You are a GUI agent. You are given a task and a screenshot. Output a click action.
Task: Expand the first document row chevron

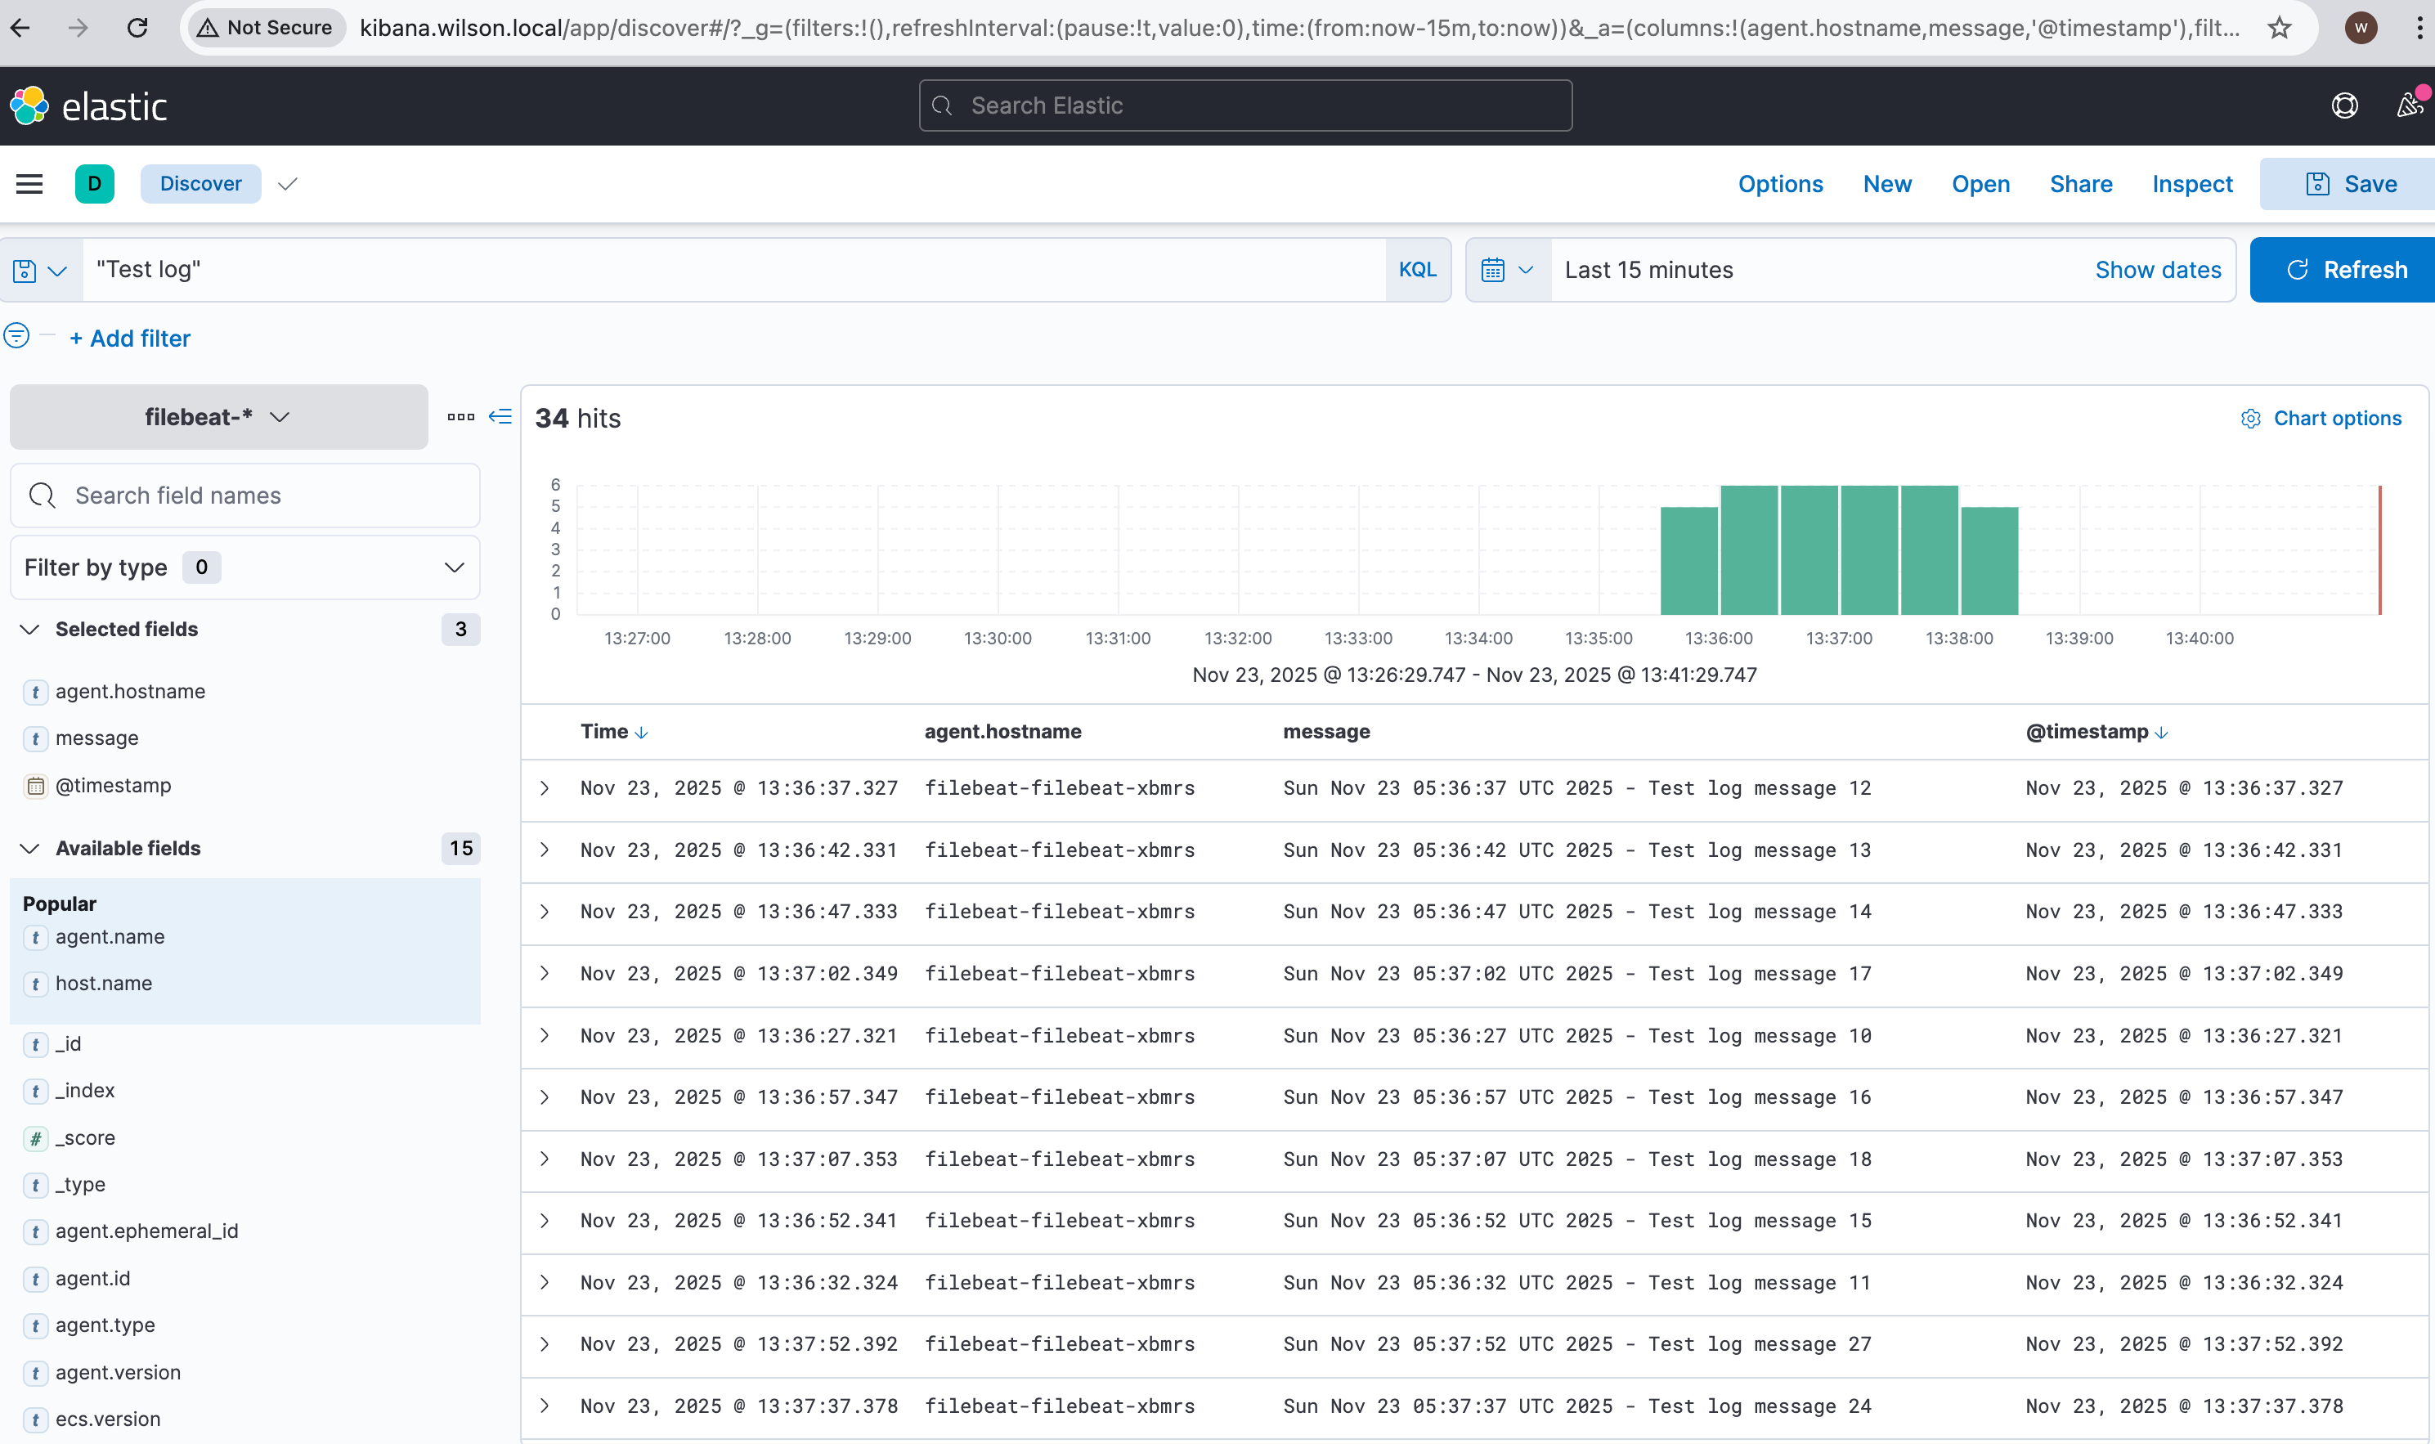pyautogui.click(x=545, y=788)
